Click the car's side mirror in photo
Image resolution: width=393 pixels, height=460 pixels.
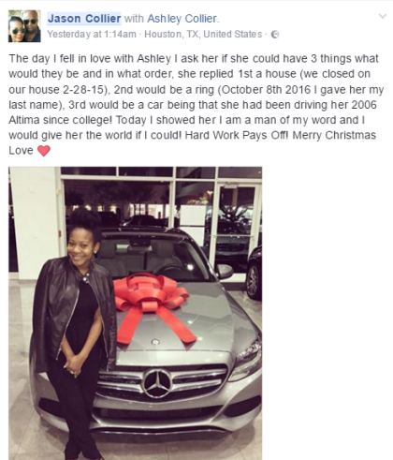224,272
